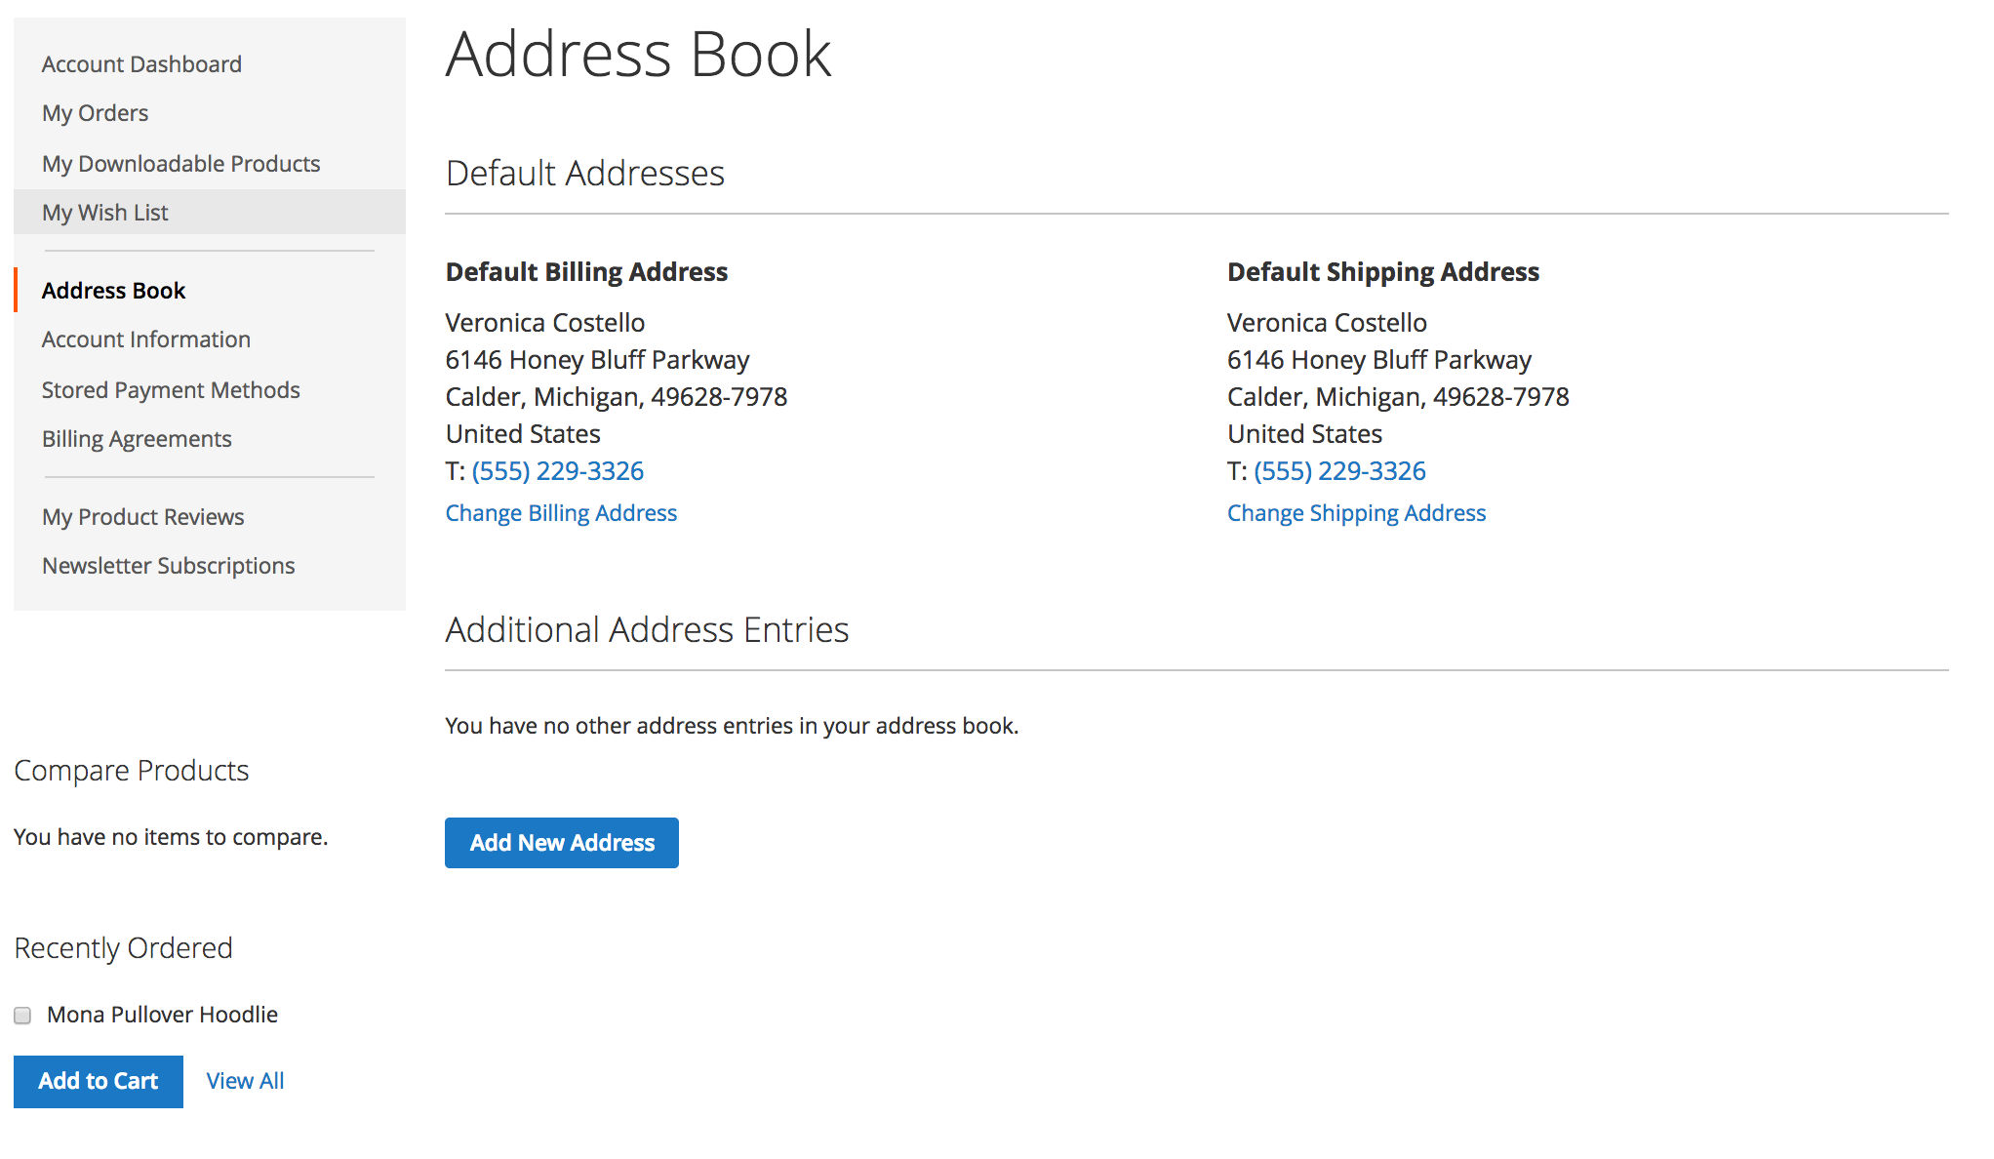Check the Mona Pullover Hoodlie checkbox
The height and width of the screenshot is (1159, 1994).
pyautogui.click(x=22, y=1016)
